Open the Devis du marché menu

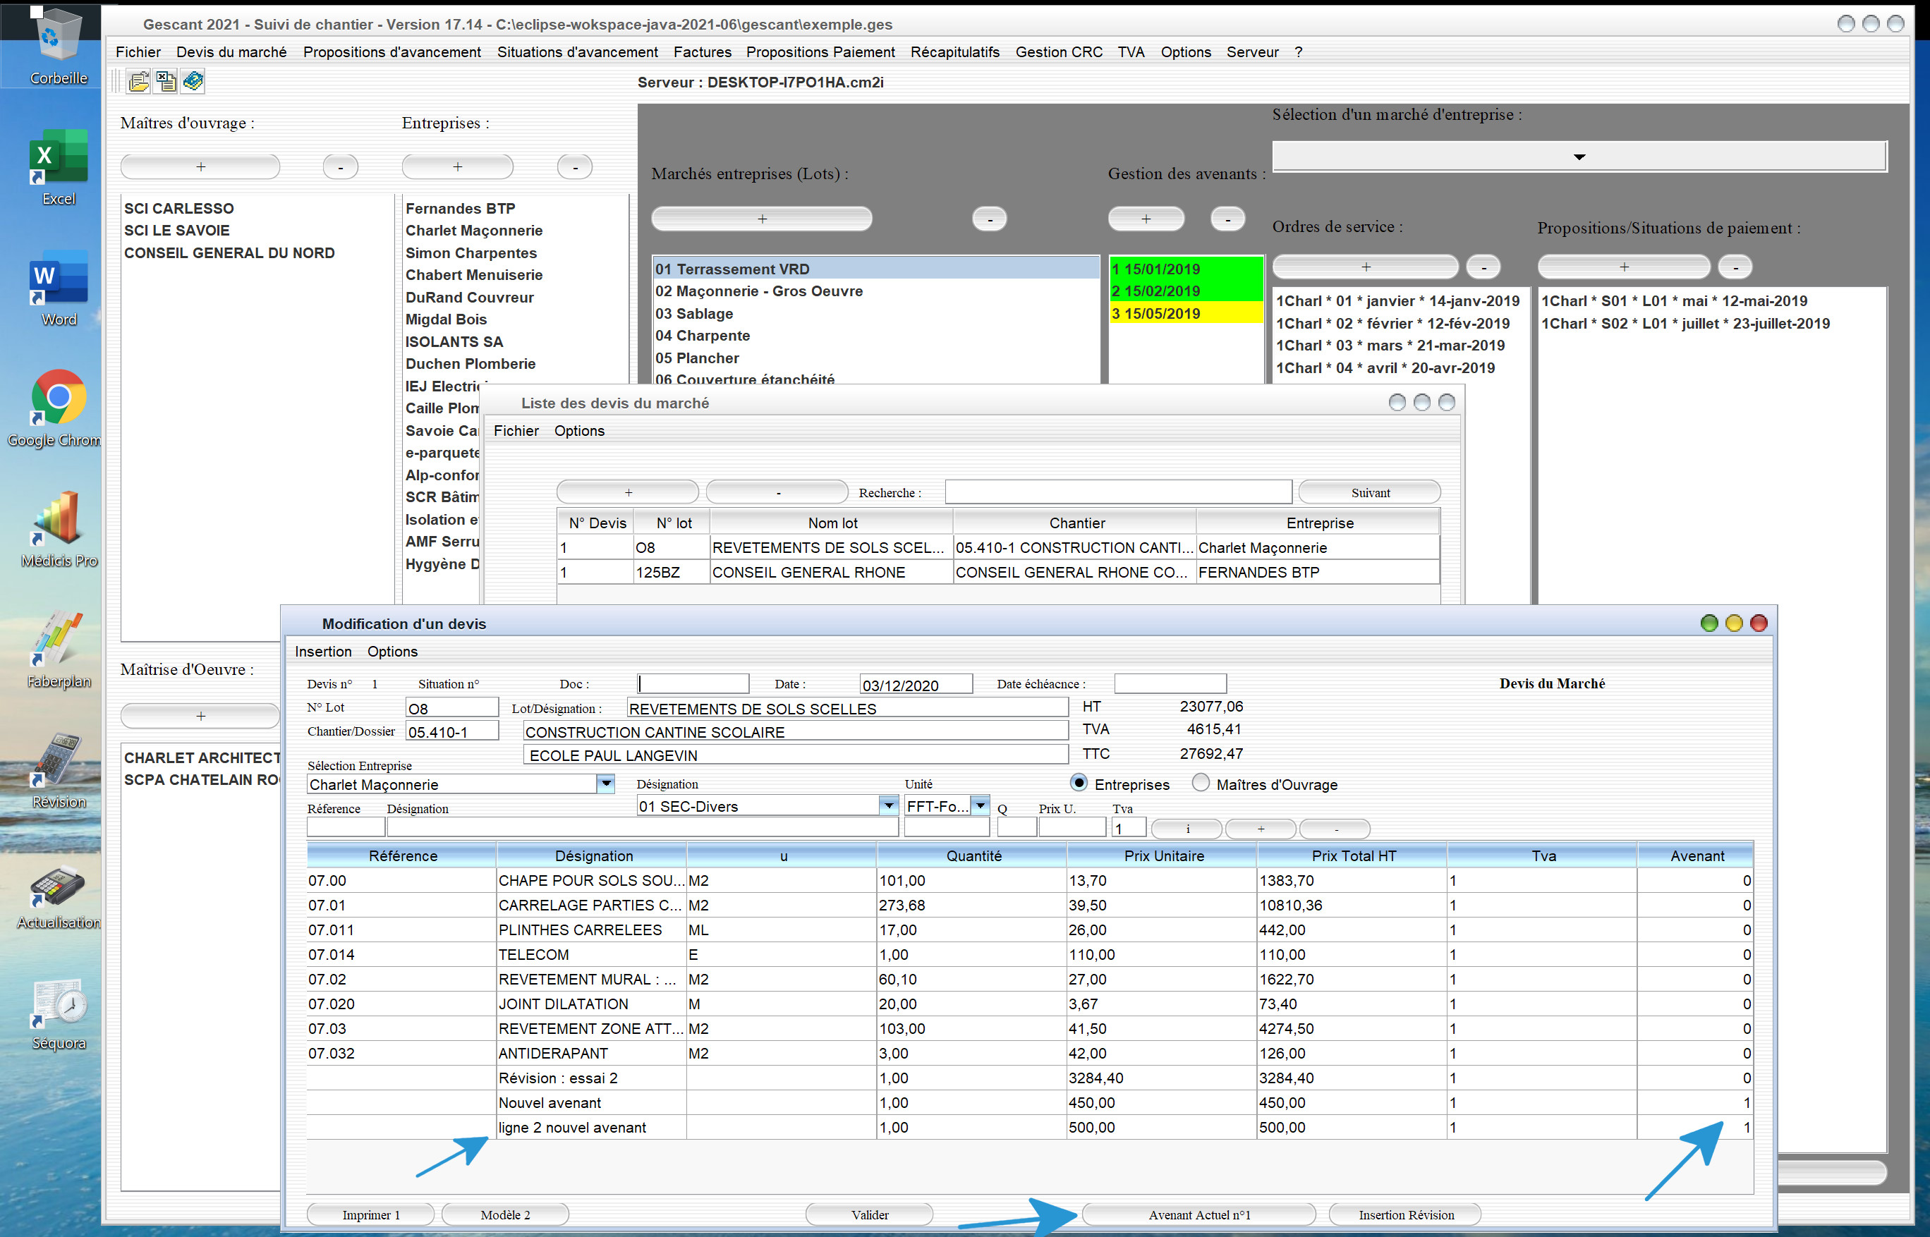(231, 52)
